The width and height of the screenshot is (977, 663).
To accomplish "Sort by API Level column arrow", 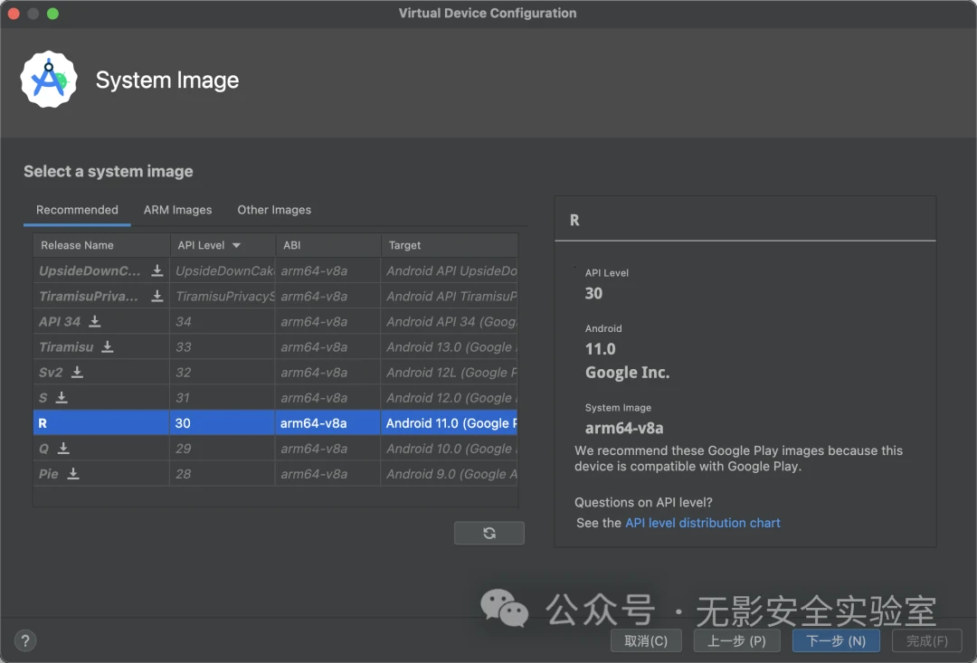I will tap(236, 245).
